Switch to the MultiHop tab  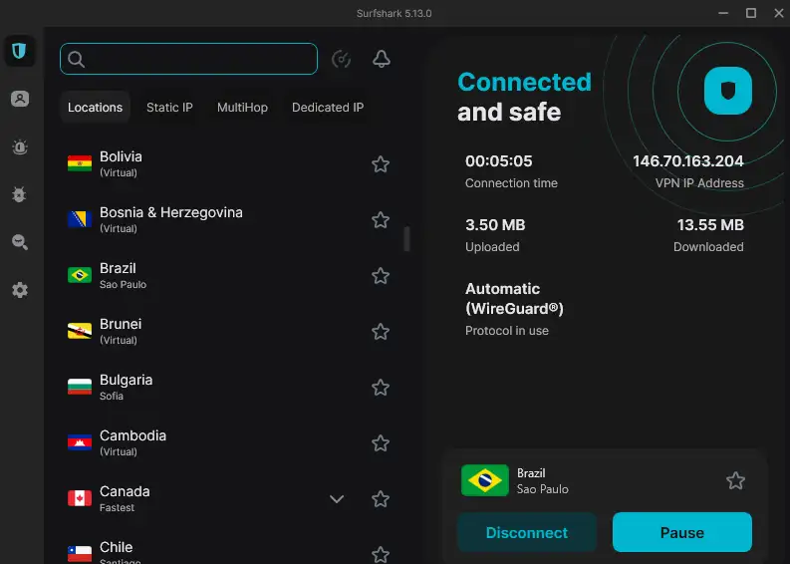[x=242, y=108]
